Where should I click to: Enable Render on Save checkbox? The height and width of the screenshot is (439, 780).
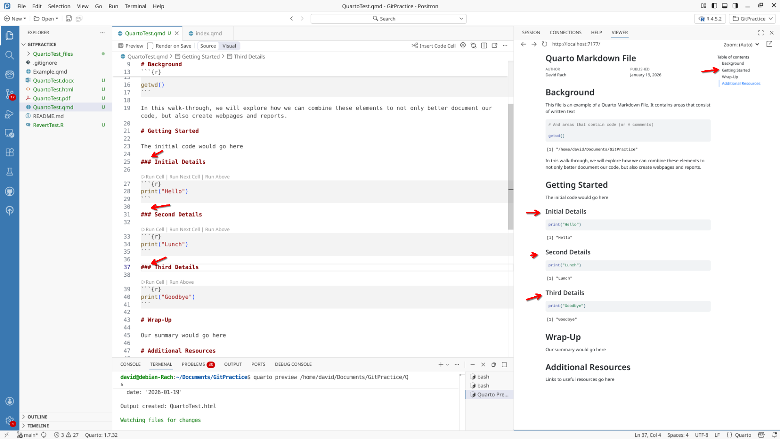click(150, 46)
